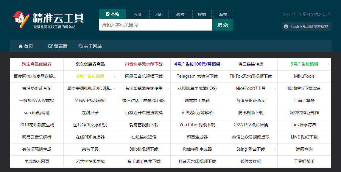Image resolution: width=341 pixels, height=172 pixels.
Task: Open 花呗账单生成器(IOS) link
Action: 197,88
